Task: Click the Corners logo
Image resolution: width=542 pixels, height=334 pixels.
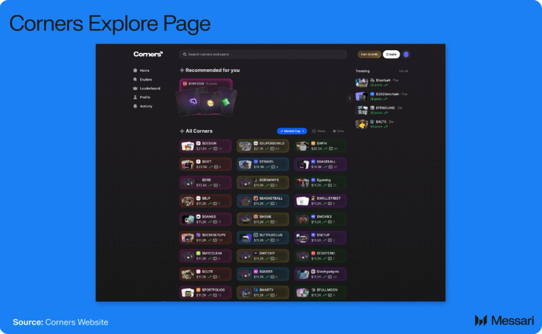Action: (x=148, y=54)
